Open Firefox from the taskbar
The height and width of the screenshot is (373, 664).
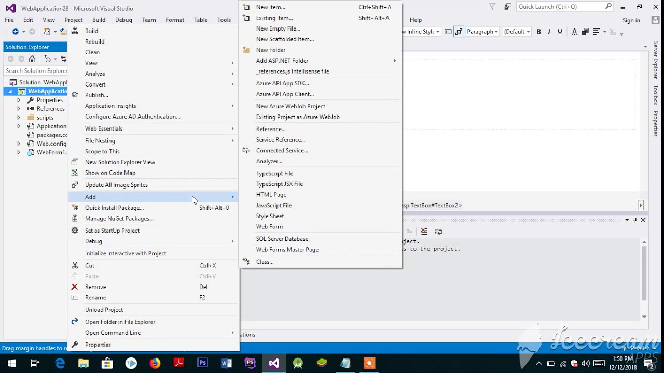click(155, 363)
